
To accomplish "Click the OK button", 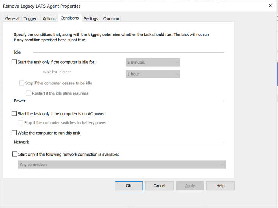I will pos(129,186).
